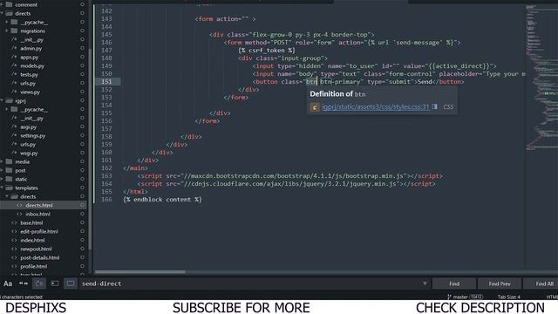This screenshot has width=558, height=314.
Task: Click the "characters selected" status text
Action: coord(21,297)
